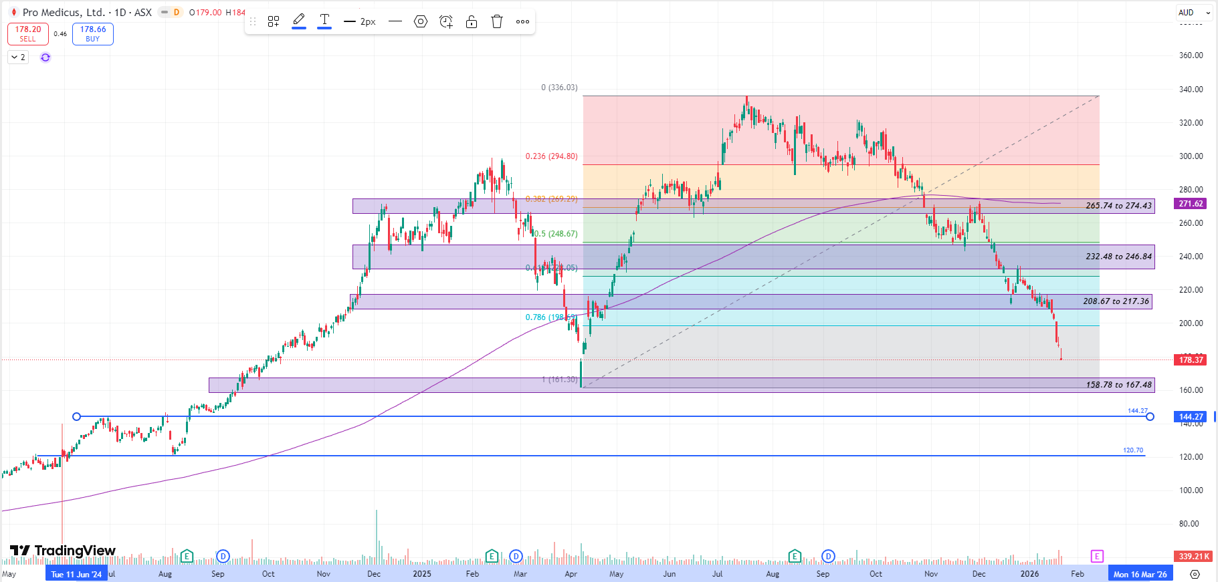Click the 178.20 SELL button

click(28, 34)
